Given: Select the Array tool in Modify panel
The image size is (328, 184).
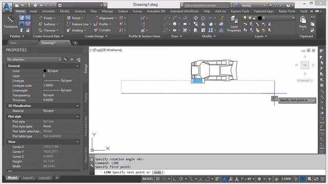Looking at the screenshot, I should [x=211, y=30].
